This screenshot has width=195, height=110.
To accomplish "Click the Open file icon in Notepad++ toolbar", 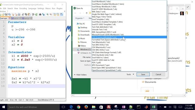I will tap(3, 14).
